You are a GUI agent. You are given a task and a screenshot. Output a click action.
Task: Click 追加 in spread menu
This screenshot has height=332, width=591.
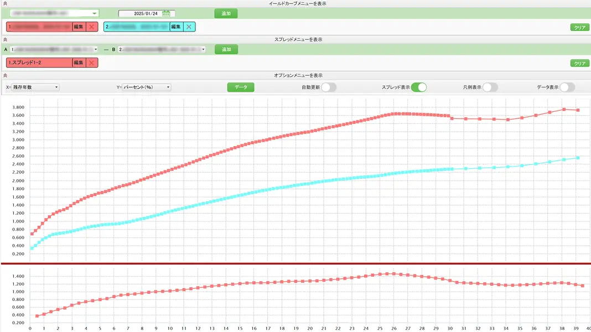click(226, 49)
